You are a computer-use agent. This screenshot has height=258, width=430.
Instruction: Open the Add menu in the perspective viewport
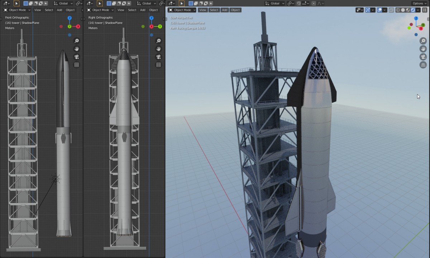[225, 10]
